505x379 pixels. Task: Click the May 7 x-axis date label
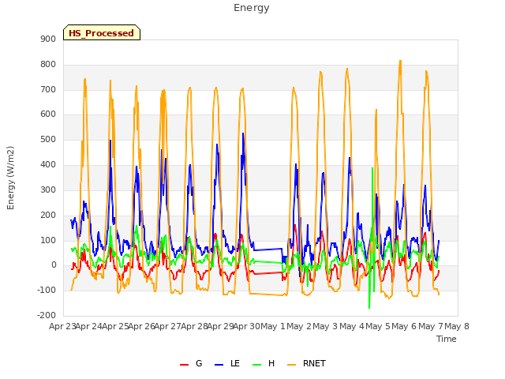[x=431, y=326]
